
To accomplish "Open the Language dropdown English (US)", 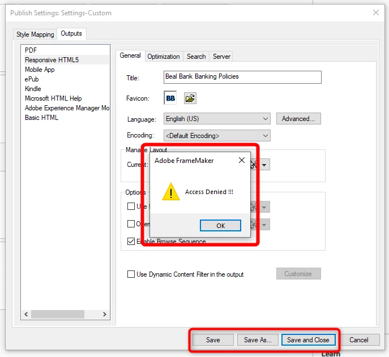I will [217, 119].
